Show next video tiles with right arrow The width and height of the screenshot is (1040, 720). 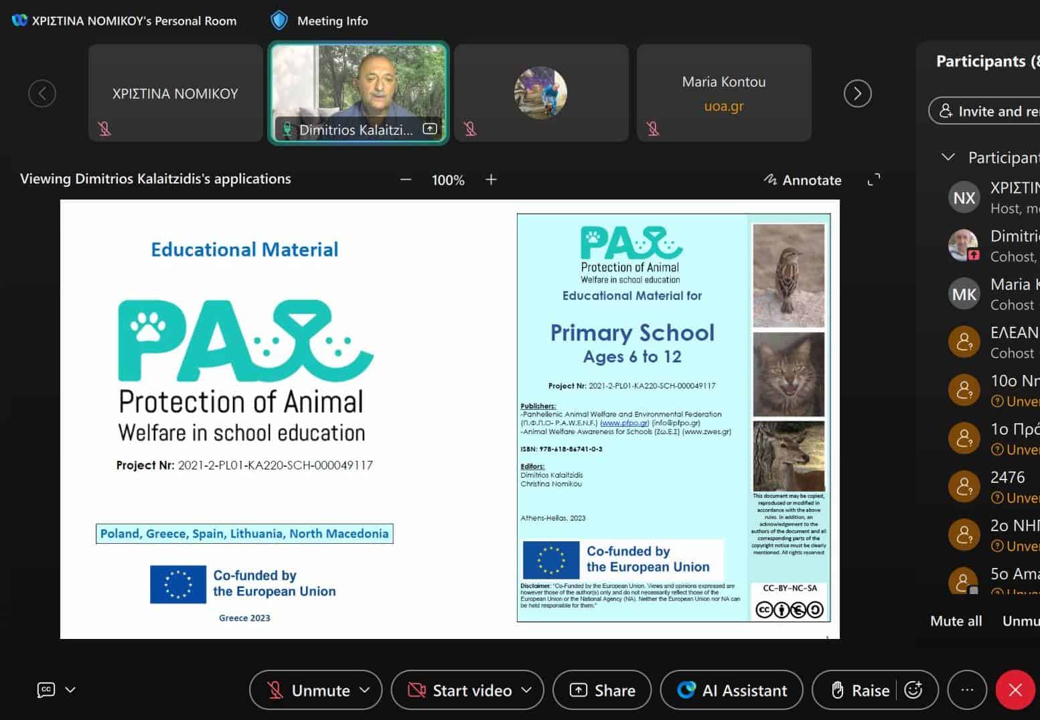(858, 93)
